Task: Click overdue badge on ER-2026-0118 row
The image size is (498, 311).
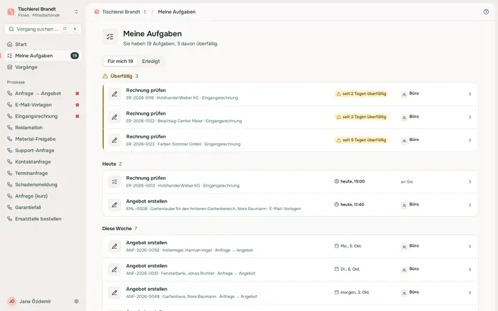Action: (x=361, y=93)
